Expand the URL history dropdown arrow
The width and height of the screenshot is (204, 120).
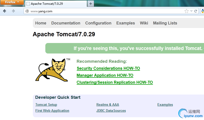pyautogui.click(x=191, y=11)
